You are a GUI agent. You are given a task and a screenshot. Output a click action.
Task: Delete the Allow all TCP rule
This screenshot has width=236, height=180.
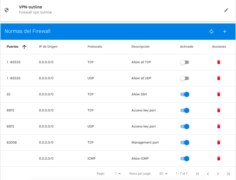(219, 62)
